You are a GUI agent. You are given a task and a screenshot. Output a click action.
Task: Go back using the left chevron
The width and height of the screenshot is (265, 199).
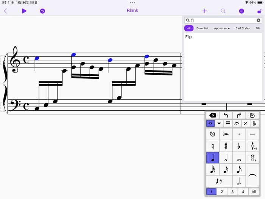5,11
